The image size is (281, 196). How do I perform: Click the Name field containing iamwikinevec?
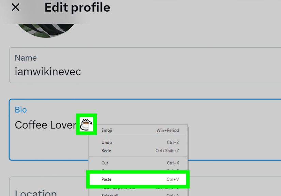(145, 65)
